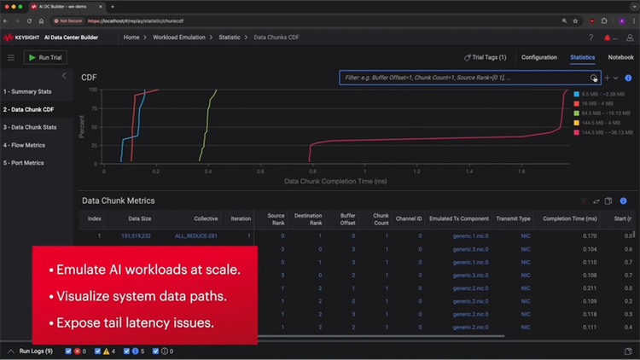Sort by Collective column header
The width and height of the screenshot is (640, 360).
tap(206, 218)
